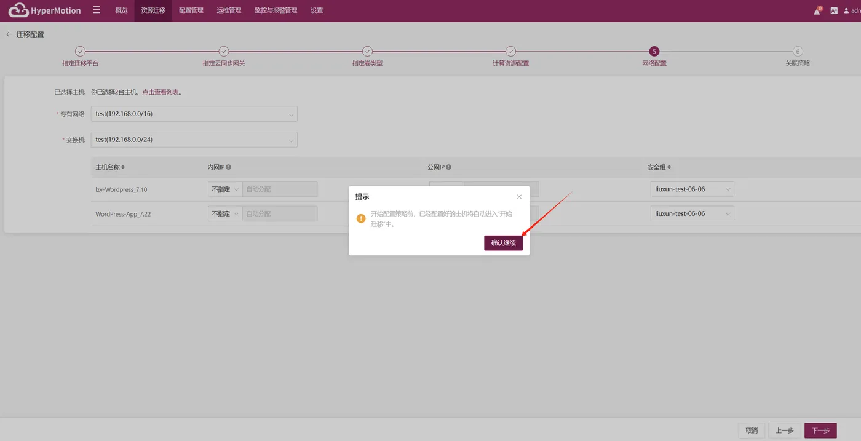The image size is (861, 441).
Task: Click the 上一步 button
Action: [785, 431]
